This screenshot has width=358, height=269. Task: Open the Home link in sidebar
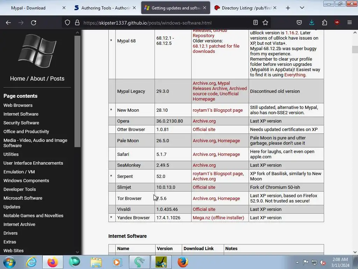click(x=17, y=78)
